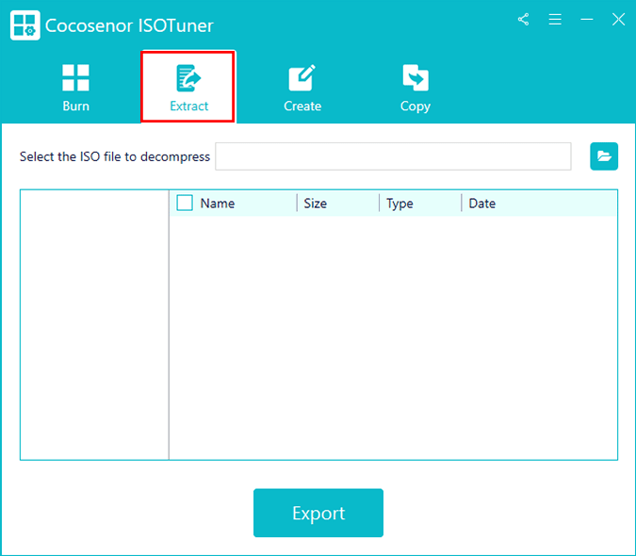Click the Name column header
Image resolution: width=636 pixels, height=556 pixels.
click(218, 204)
